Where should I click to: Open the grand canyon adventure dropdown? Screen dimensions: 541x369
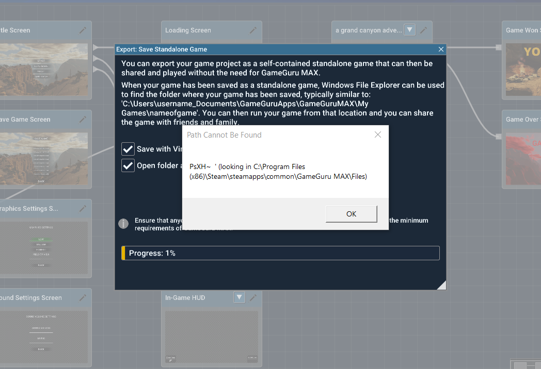tap(409, 29)
